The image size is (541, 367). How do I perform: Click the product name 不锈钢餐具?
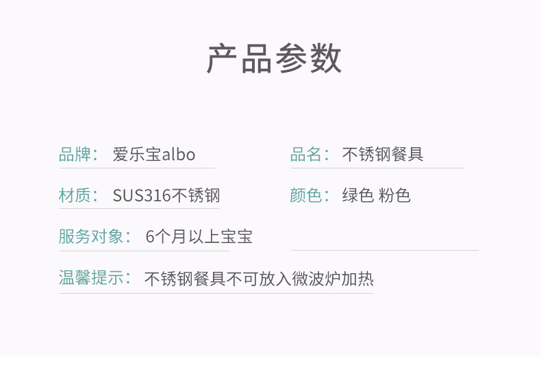coord(383,154)
